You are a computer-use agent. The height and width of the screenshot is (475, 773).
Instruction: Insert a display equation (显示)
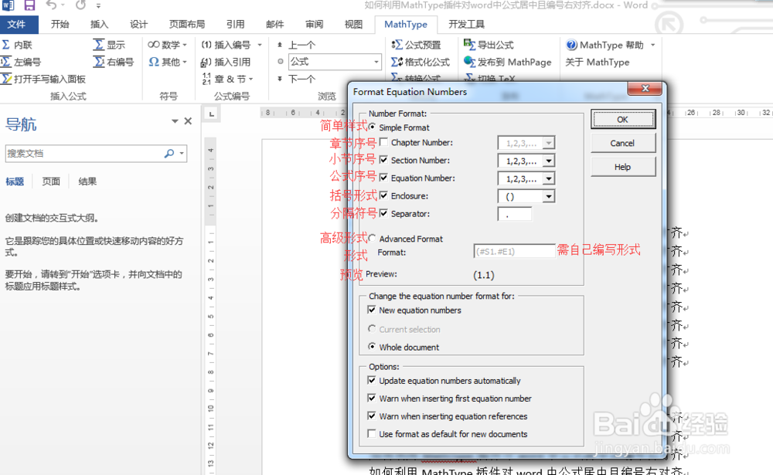[x=110, y=45]
